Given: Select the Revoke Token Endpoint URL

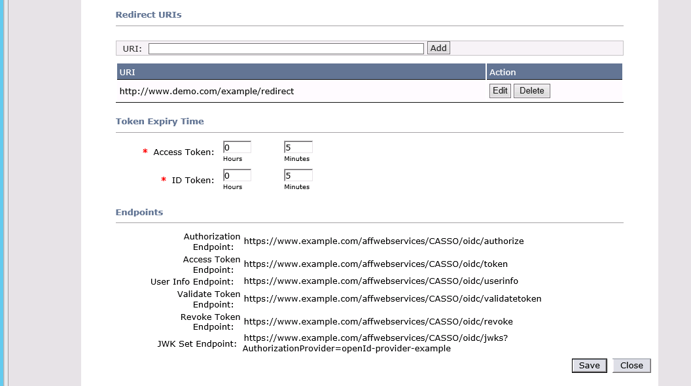Looking at the screenshot, I should click(x=378, y=321).
